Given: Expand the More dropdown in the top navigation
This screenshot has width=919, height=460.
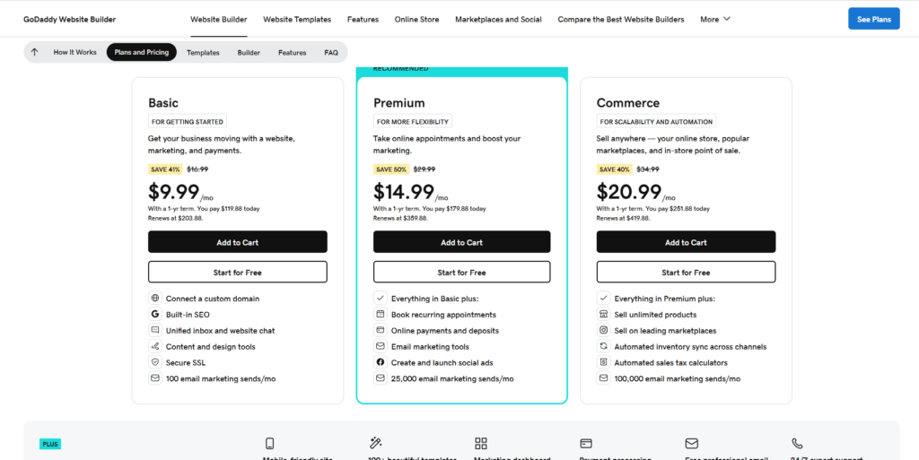Looking at the screenshot, I should pyautogui.click(x=715, y=19).
